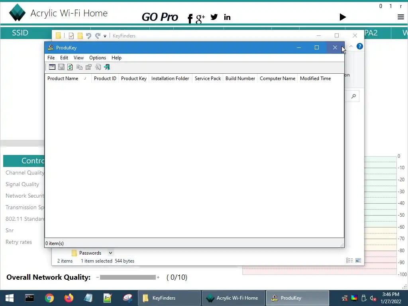Click the Snr label in Acrylic
This screenshot has width=408, height=306.
coord(10,231)
